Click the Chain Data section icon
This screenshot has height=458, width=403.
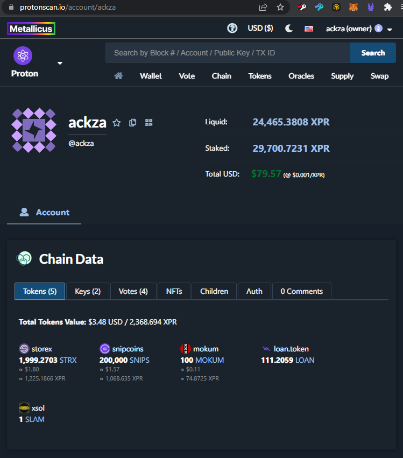point(24,259)
